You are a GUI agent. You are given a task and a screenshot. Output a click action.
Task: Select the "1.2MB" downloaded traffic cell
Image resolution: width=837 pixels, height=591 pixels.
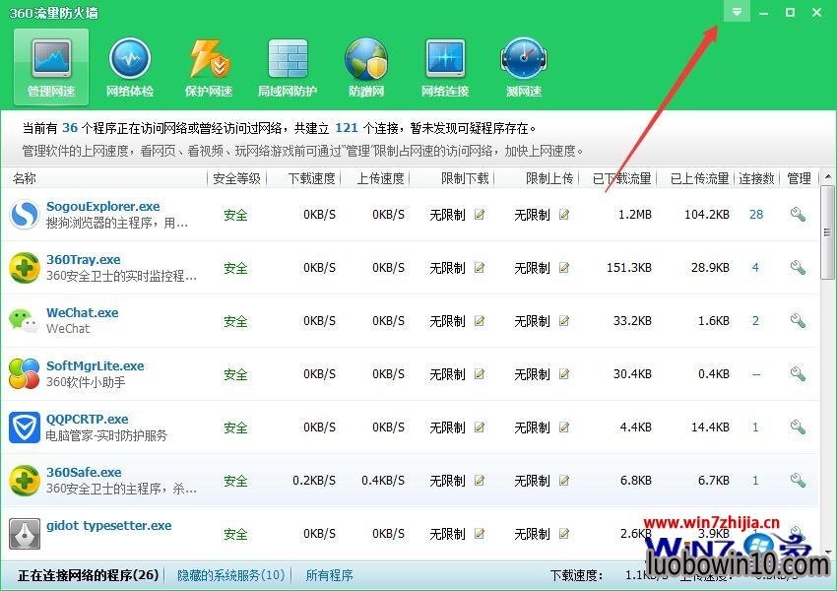click(635, 215)
